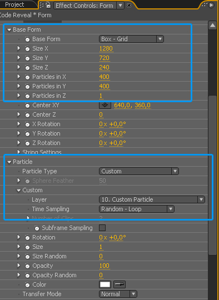Expand the Opacity property
Viewport: 219px width, 300px height.
18,266
